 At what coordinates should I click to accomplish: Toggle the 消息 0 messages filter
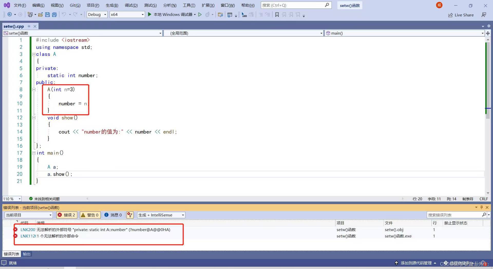[x=113, y=215]
